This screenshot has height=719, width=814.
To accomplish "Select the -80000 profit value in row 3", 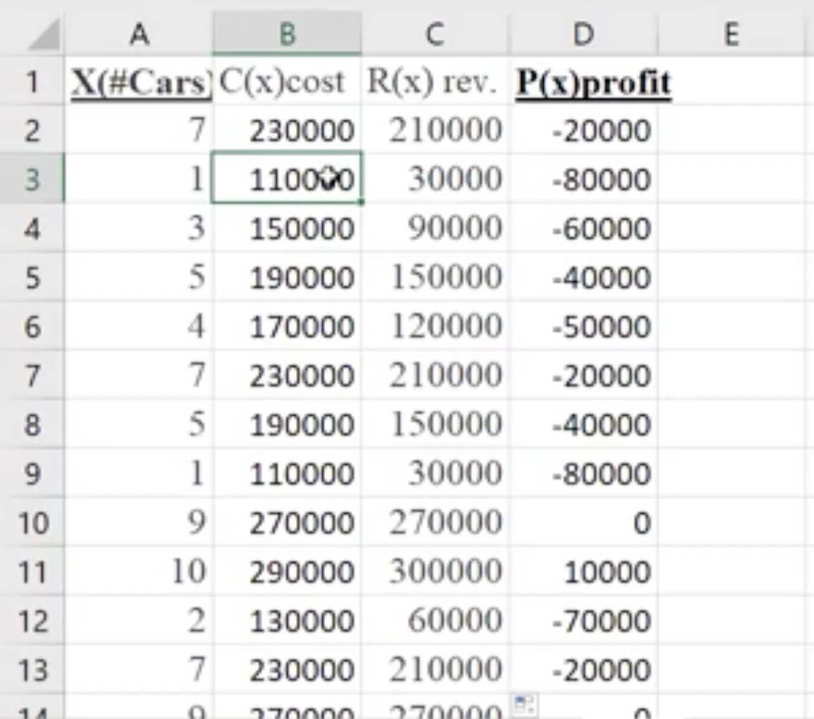I will (584, 179).
